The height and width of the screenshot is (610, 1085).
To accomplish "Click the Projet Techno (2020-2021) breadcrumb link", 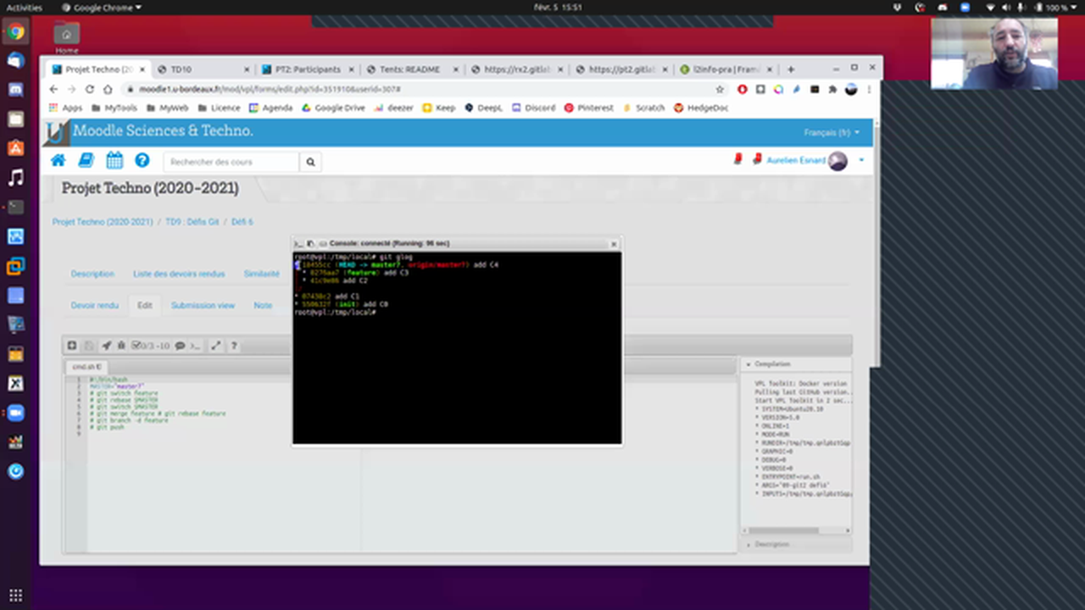I will (103, 222).
